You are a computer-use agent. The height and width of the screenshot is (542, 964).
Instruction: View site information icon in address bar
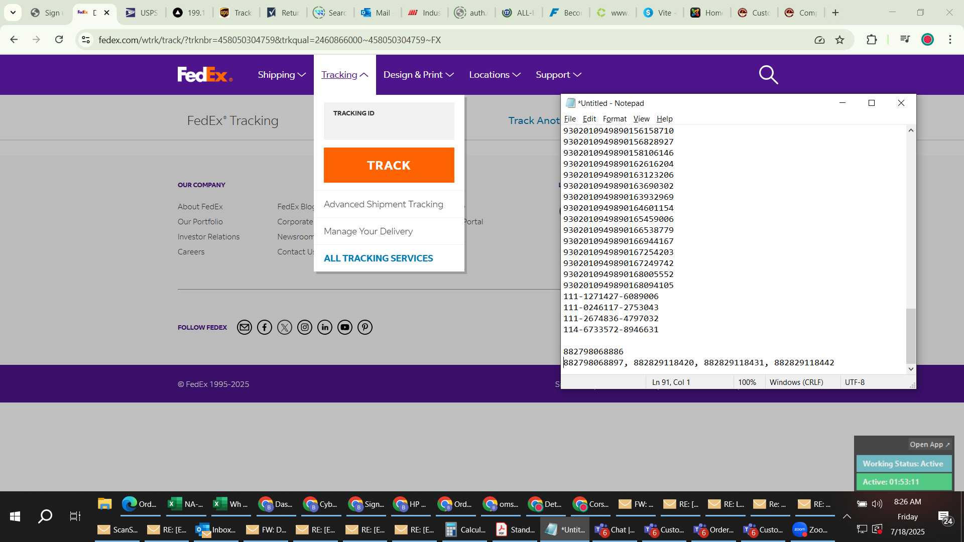tap(86, 40)
